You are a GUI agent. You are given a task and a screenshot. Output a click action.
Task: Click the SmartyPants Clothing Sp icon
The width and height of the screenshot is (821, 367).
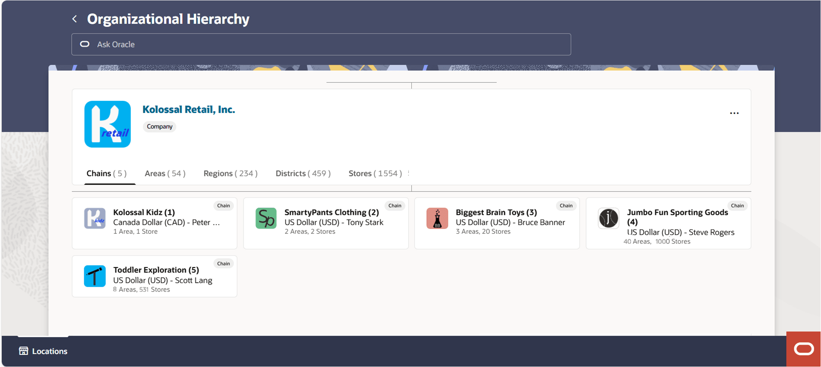[x=266, y=218]
